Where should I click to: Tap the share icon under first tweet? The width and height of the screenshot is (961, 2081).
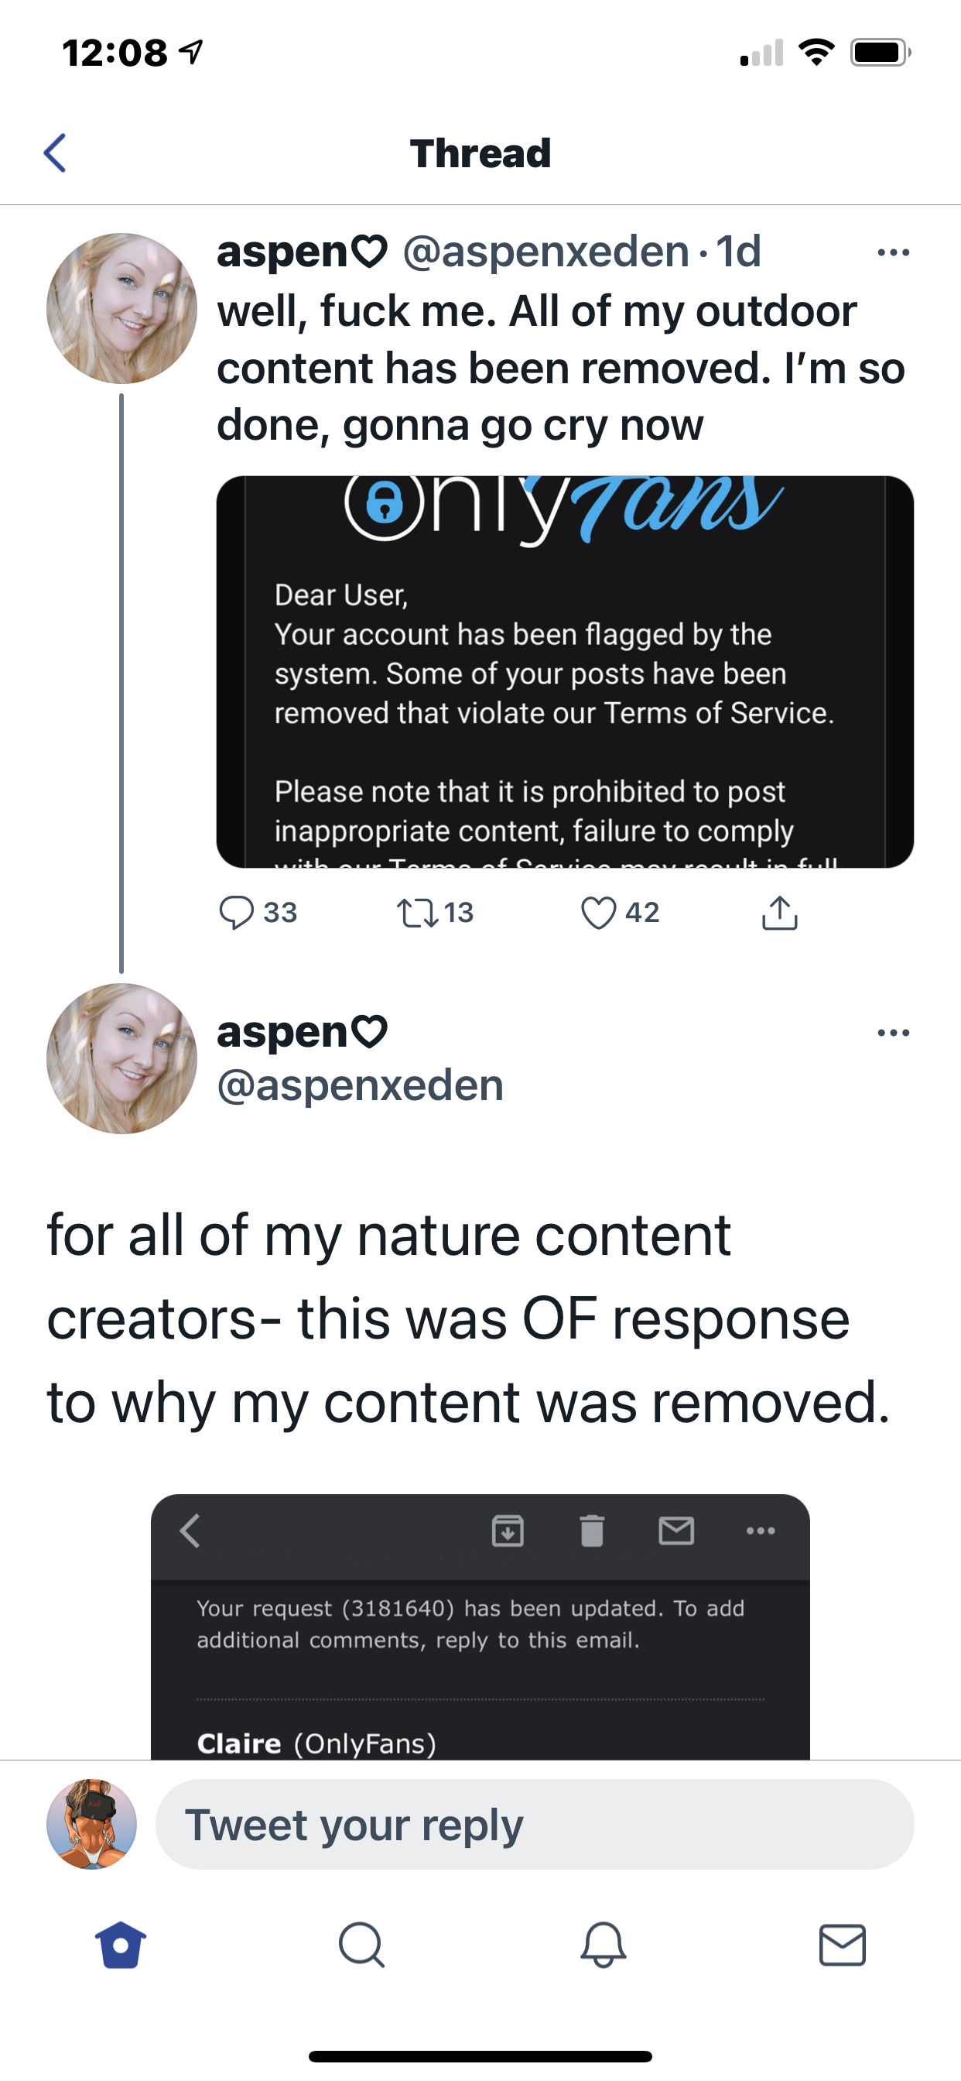(779, 913)
